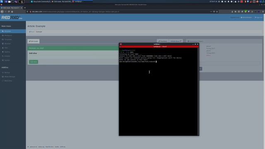Click the Sign out link in the header

(258, 17)
